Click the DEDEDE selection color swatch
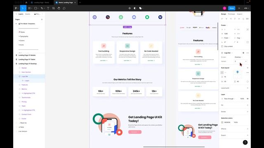Screen dimensions: 264x148 click(x=222, y=123)
